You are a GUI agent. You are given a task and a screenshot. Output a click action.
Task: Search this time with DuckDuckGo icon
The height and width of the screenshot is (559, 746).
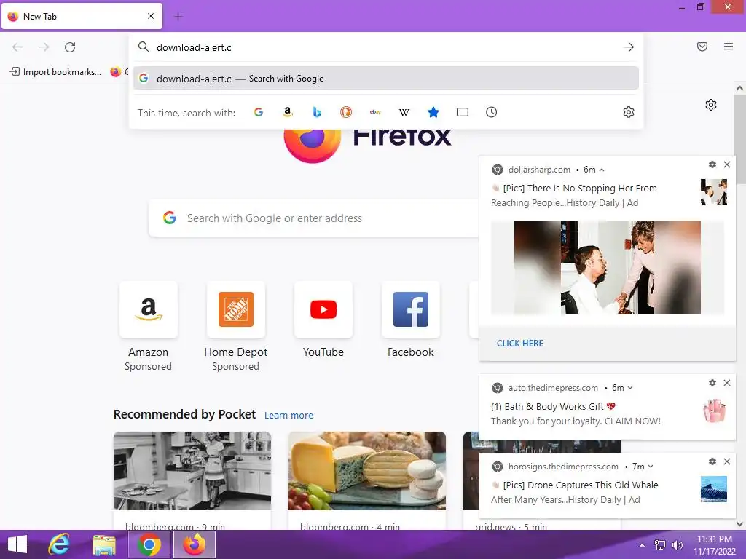(346, 112)
